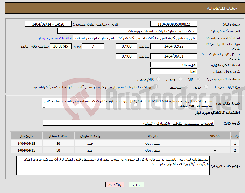Click the شماره نیاز field 1104093985000822
Image resolution: width=245 pixels, height=193 pixels.
[173, 24]
